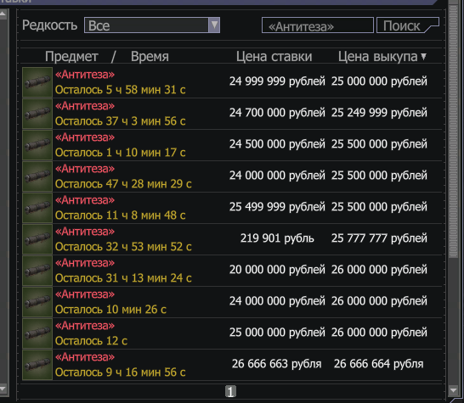Click the bid price 219 901 рубль
Image resolution: width=464 pixels, height=403 pixels.
coord(277,238)
